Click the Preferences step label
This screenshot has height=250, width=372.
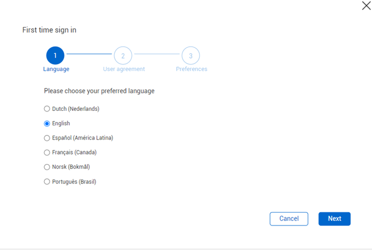192,69
